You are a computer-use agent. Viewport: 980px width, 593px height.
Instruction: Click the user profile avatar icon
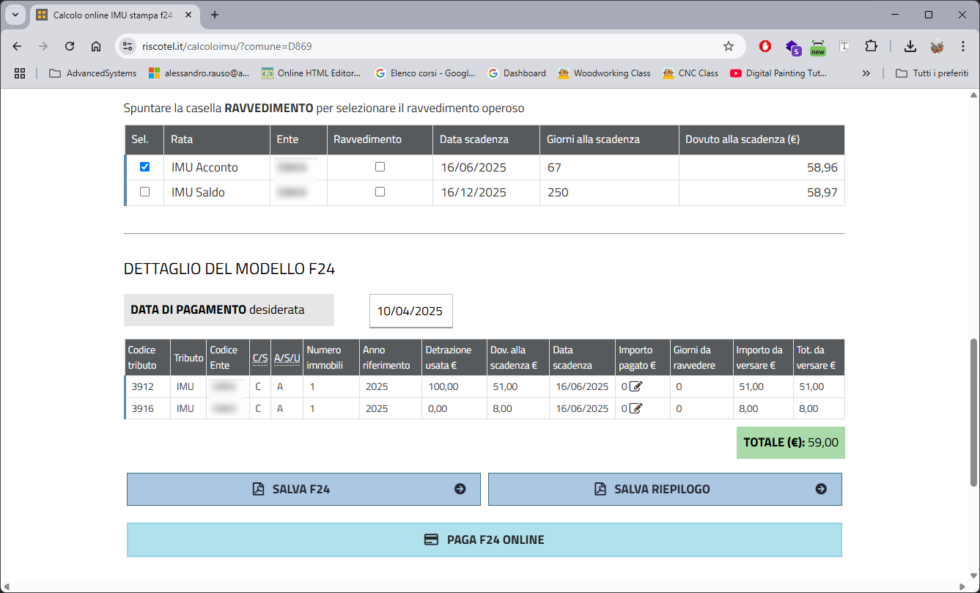point(937,46)
